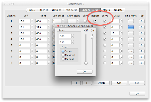The height and width of the screenshot is (102, 151).
Task: Enable the Servo checkbox for channel 5
Action: click(105, 45)
